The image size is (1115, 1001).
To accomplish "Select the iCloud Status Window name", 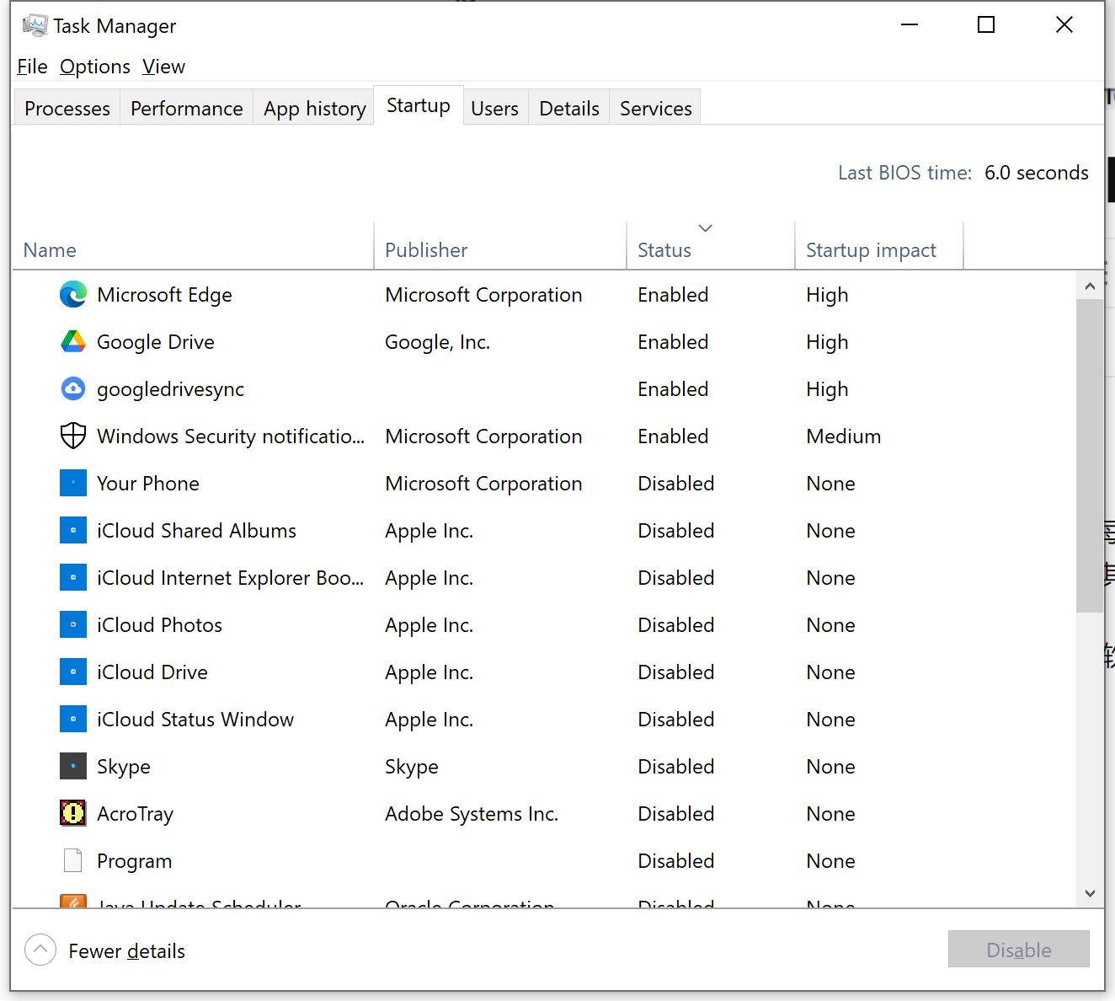I will click(195, 720).
